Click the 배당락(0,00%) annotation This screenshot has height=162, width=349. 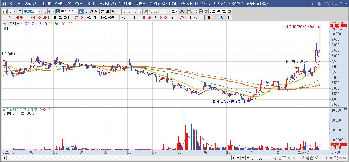pyautogui.click(x=296, y=62)
